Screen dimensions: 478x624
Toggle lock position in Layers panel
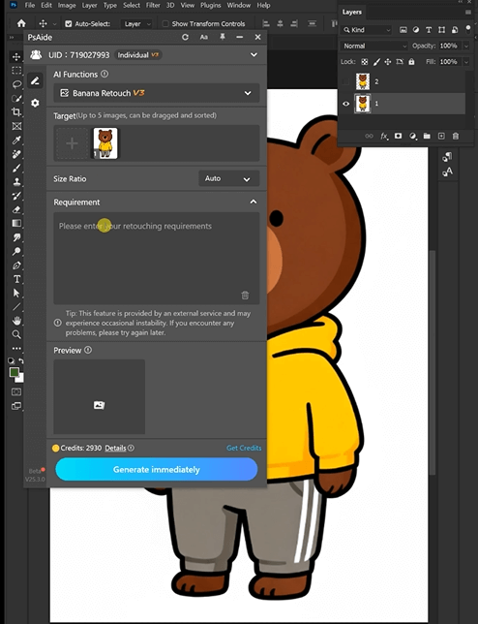[388, 62]
